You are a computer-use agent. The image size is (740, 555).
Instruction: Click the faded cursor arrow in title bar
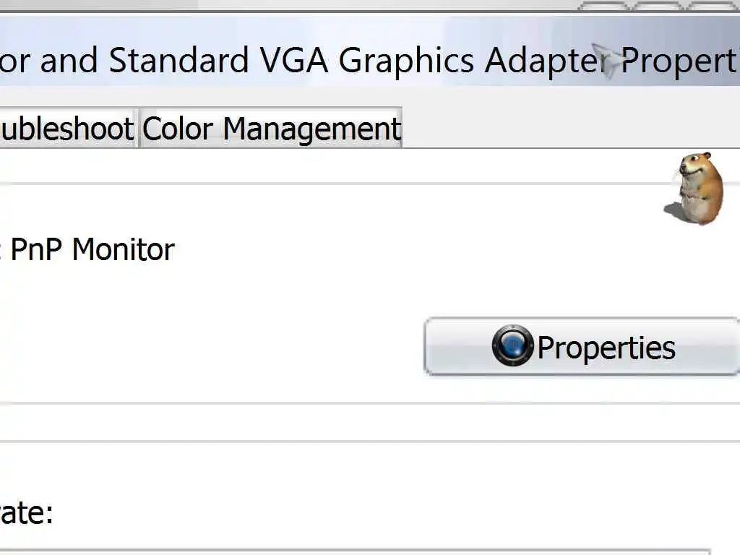pyautogui.click(x=604, y=61)
